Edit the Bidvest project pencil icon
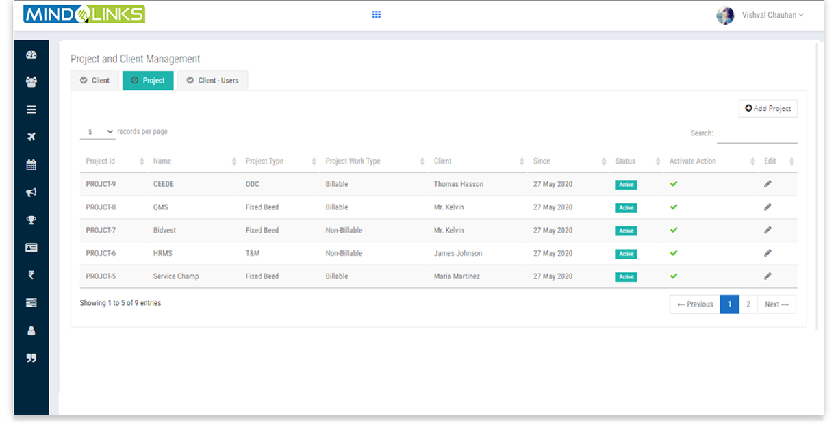 (x=767, y=231)
